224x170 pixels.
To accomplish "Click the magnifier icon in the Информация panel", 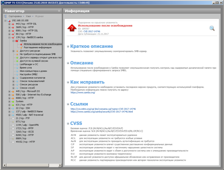I will (212, 28).
